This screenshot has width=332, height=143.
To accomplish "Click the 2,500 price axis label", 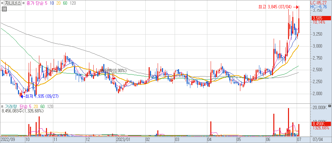I will click(317, 70).
